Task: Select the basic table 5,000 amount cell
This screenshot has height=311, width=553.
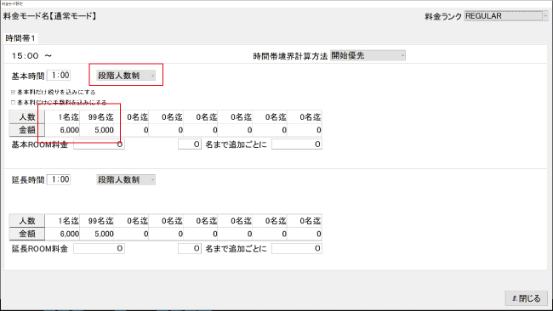Action: [x=97, y=130]
